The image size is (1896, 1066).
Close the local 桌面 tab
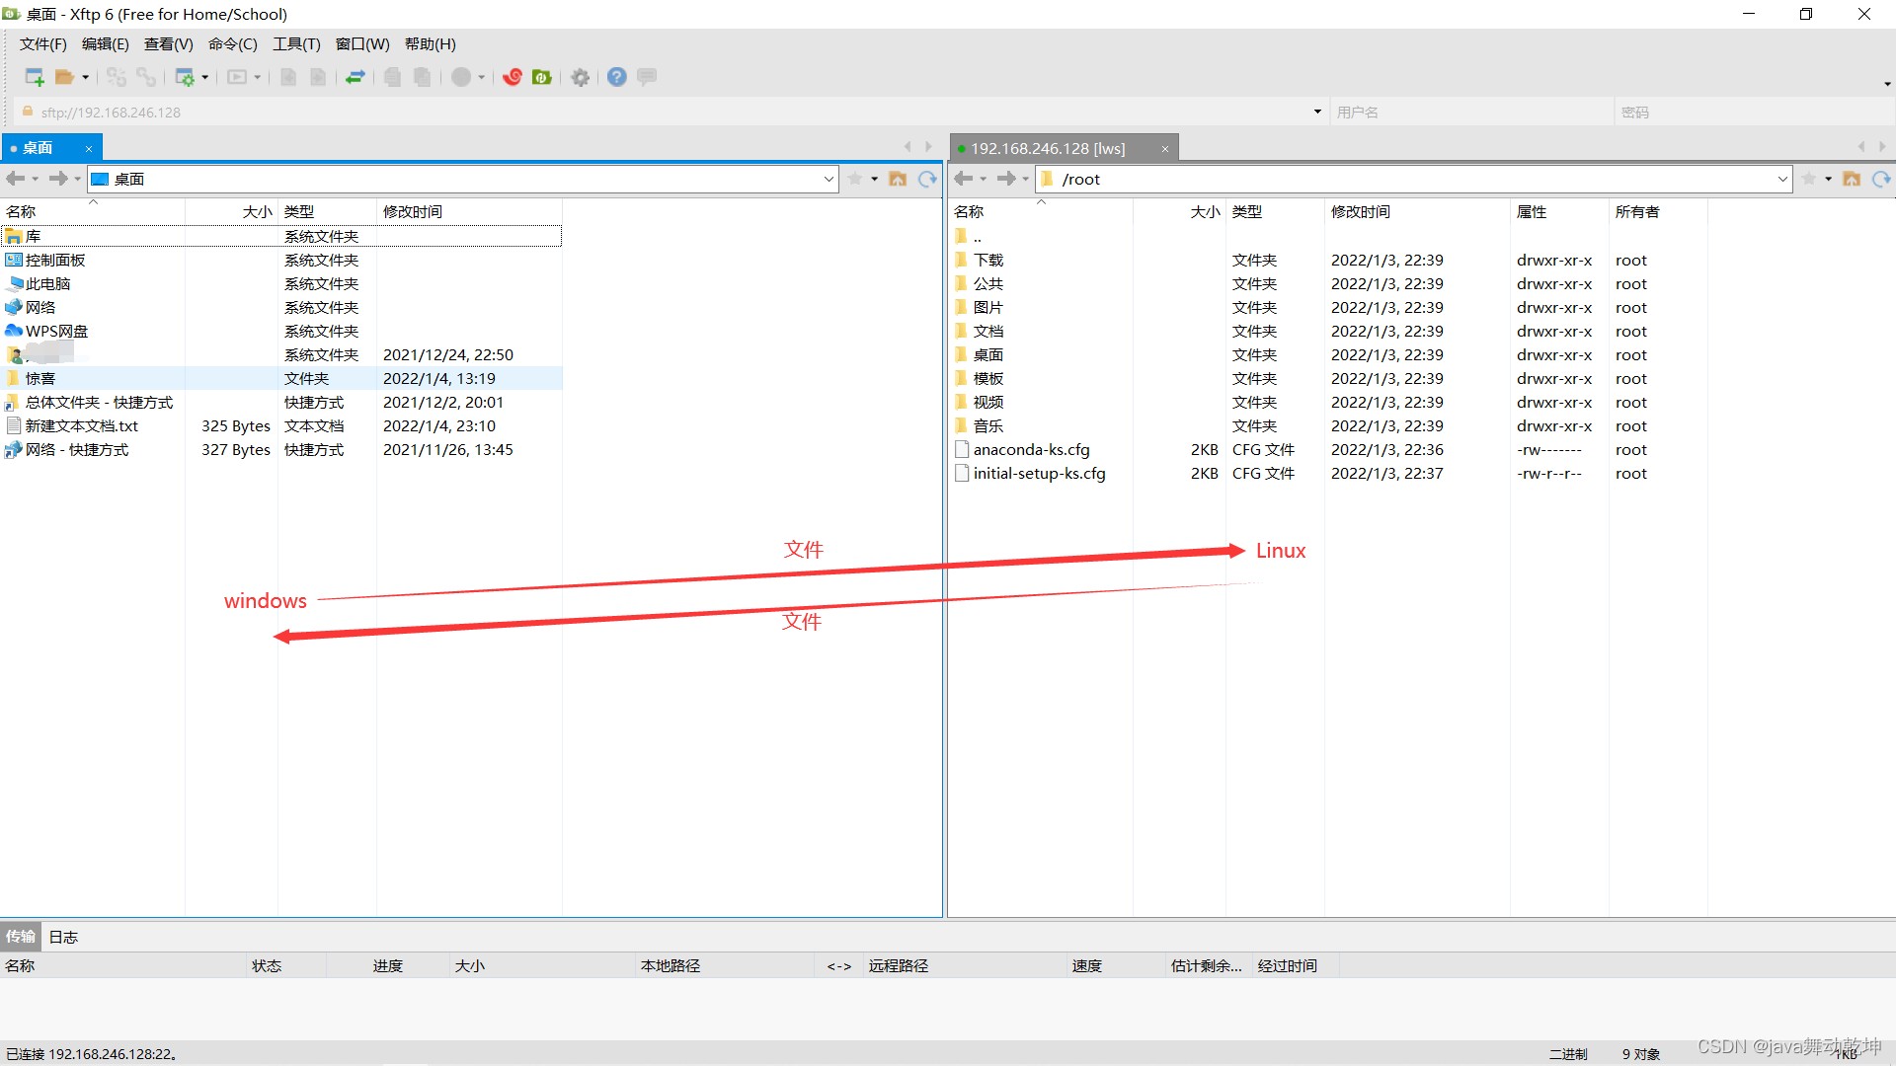point(89,149)
